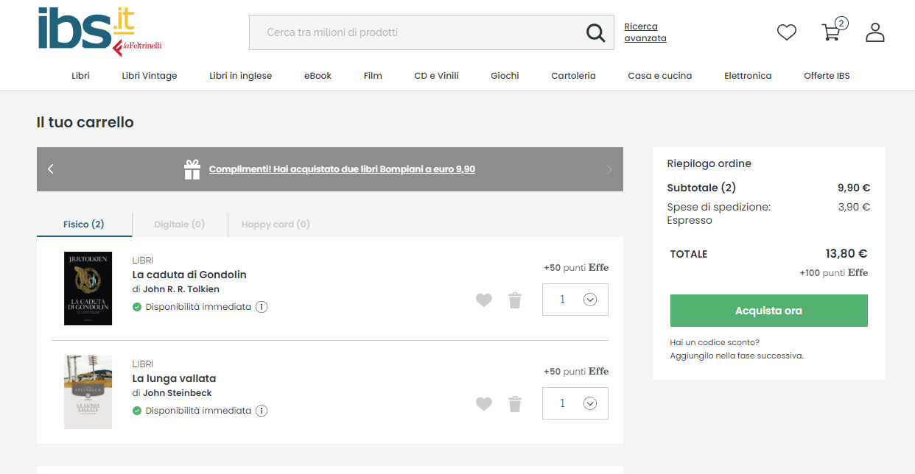Advance promo banner with right chevron
Screen dimensions: 915x474
tap(609, 169)
